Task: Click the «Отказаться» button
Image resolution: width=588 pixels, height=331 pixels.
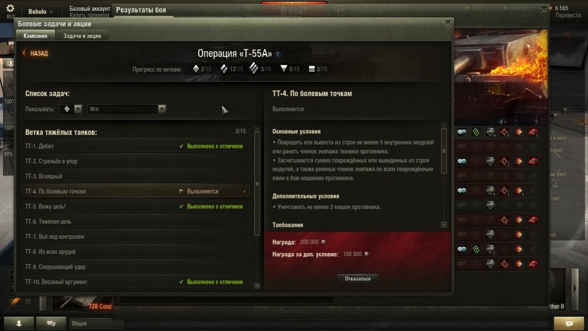Action: tap(358, 279)
